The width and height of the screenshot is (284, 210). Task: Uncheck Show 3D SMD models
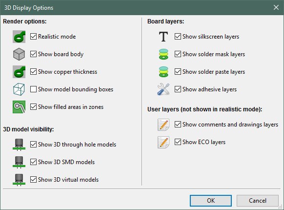33,162
